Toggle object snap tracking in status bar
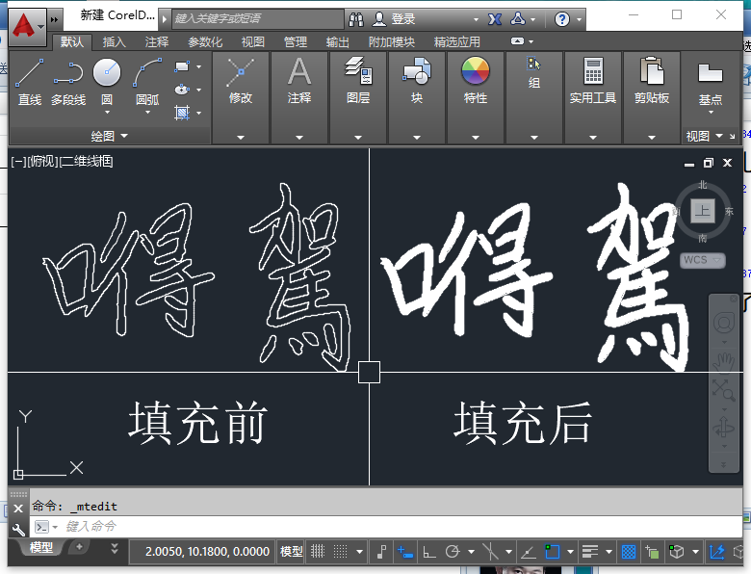This screenshot has width=751, height=574. pos(528,552)
